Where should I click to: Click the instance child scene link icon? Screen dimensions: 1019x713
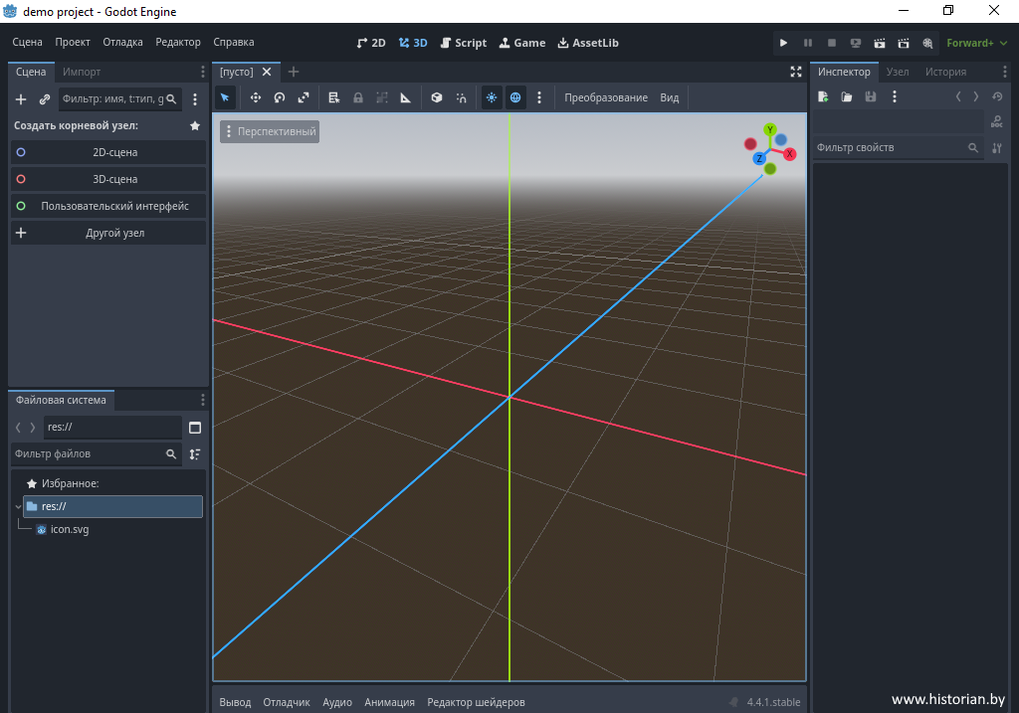point(45,99)
